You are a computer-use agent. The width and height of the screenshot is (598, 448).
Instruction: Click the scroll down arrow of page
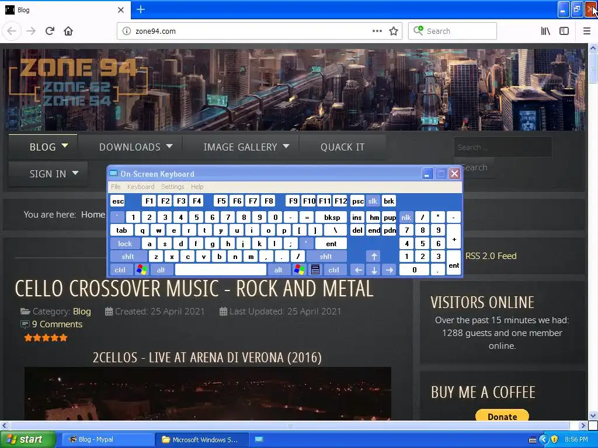click(593, 415)
